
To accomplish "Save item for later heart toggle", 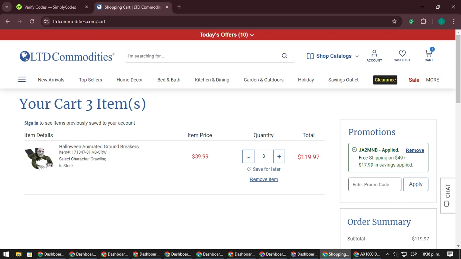I will [x=249, y=169].
